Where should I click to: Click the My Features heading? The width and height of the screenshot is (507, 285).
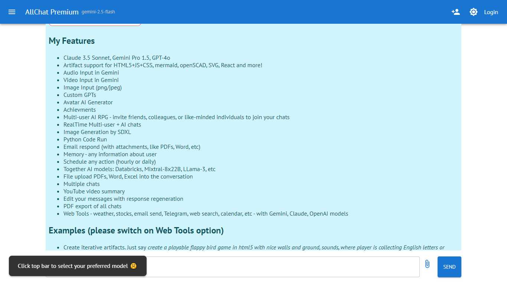pos(72,41)
